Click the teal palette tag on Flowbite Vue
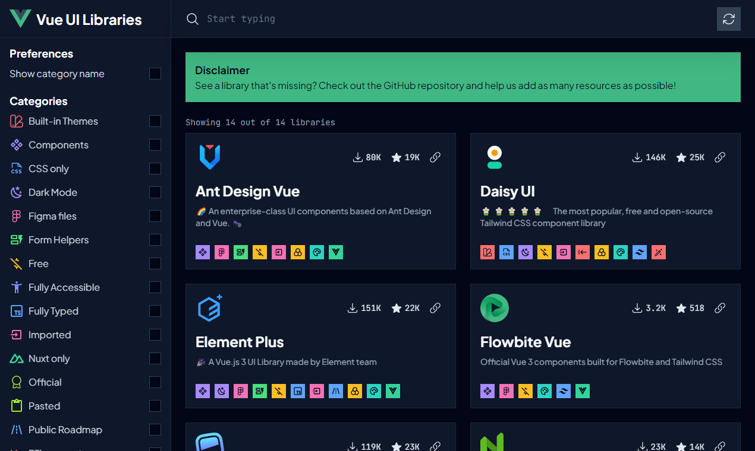The image size is (755, 451). (x=545, y=391)
